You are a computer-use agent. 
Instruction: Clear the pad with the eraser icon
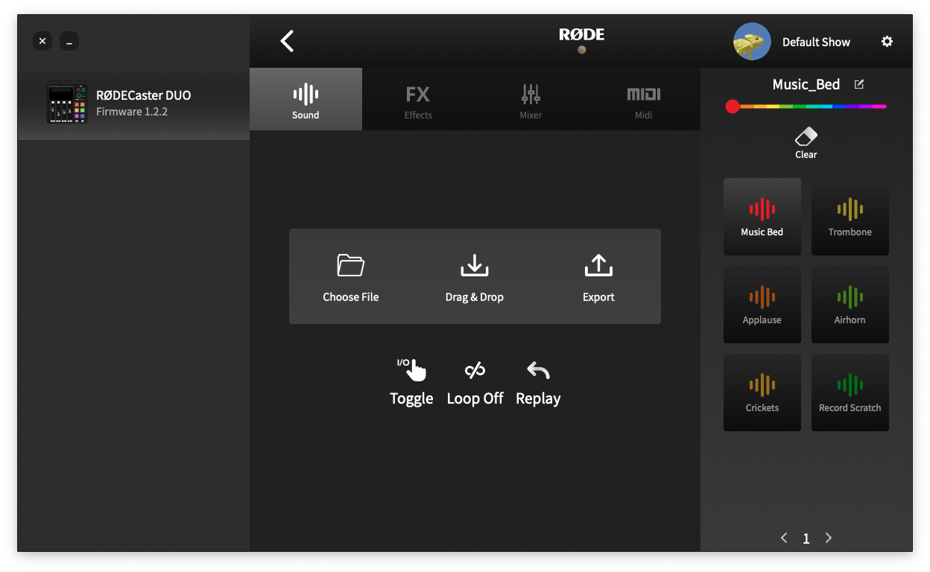point(806,143)
